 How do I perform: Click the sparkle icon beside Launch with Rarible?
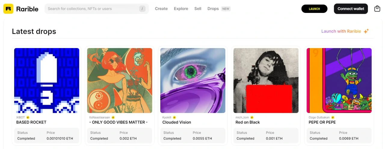coord(366,31)
